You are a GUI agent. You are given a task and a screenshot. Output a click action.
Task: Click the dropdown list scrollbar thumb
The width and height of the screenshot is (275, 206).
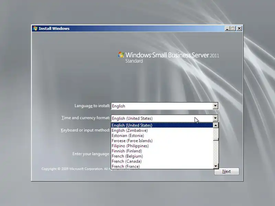coord(216,139)
